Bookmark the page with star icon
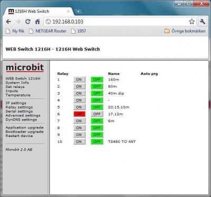 (191, 22)
